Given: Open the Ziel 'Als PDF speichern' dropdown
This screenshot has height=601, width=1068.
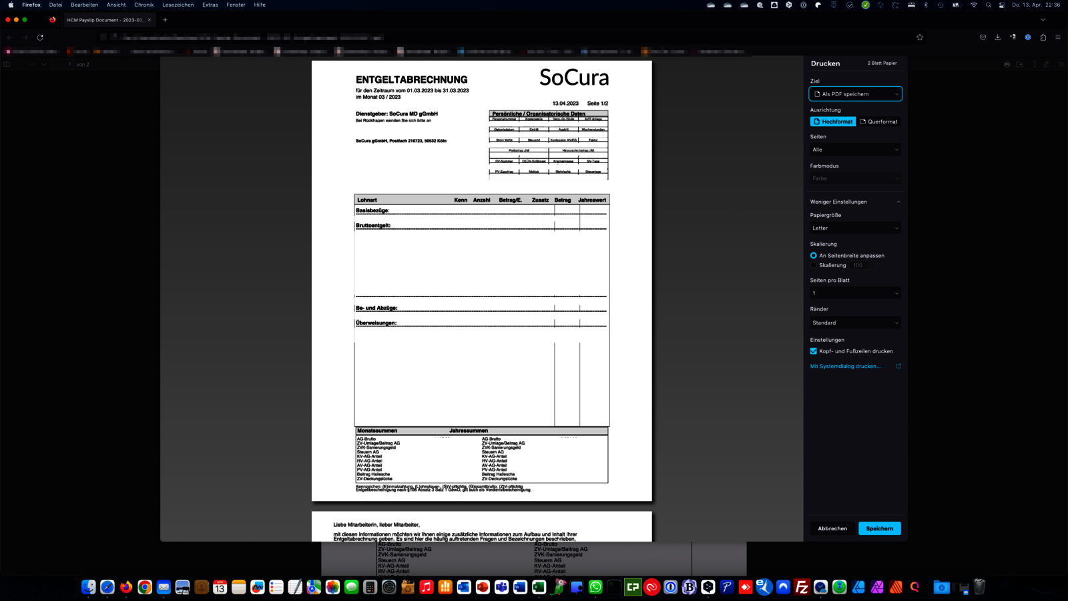Looking at the screenshot, I should pyautogui.click(x=855, y=94).
